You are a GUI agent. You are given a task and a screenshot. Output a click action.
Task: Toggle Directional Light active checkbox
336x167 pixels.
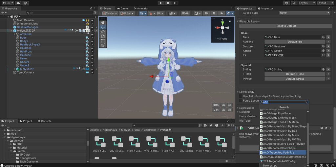point(92,24)
